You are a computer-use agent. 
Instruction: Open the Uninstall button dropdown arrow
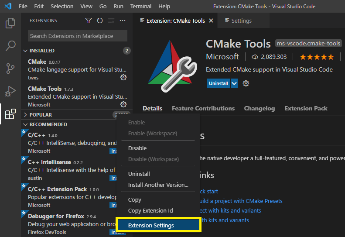234,83
